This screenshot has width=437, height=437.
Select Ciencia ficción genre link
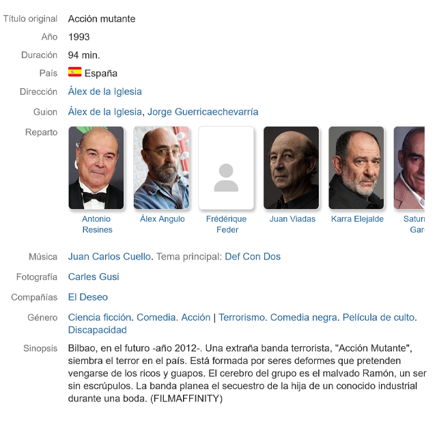point(100,317)
